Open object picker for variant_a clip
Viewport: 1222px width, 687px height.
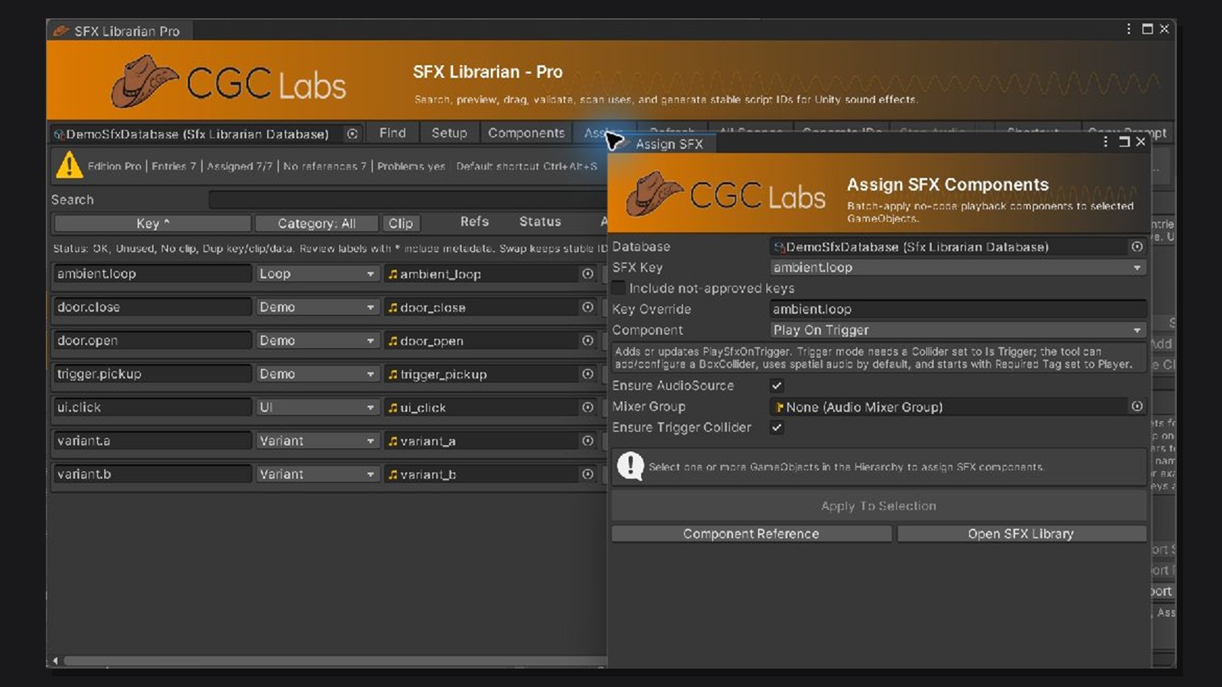[x=587, y=441]
